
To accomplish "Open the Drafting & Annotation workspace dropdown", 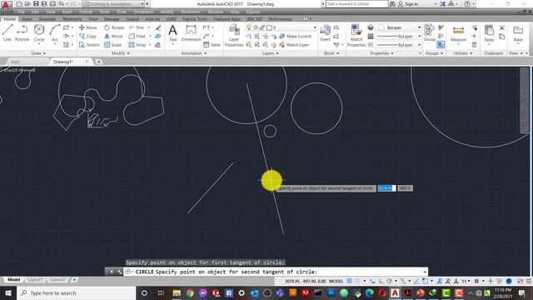I will (x=113, y=4).
